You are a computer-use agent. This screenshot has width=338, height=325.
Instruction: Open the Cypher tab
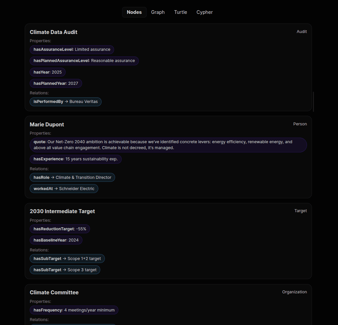click(204, 12)
